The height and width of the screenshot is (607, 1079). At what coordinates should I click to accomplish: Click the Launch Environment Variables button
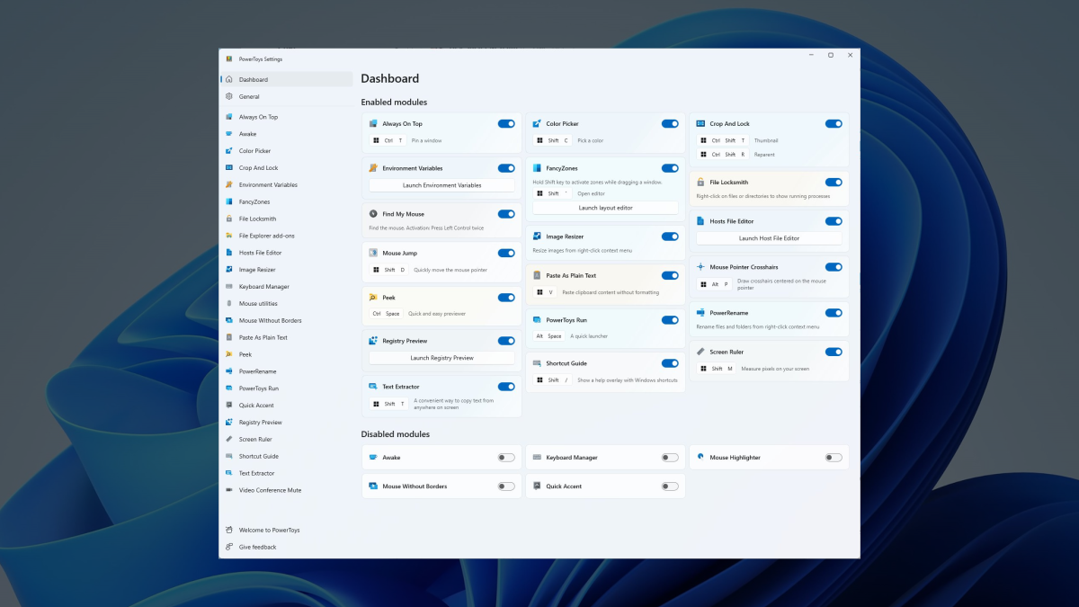click(441, 185)
